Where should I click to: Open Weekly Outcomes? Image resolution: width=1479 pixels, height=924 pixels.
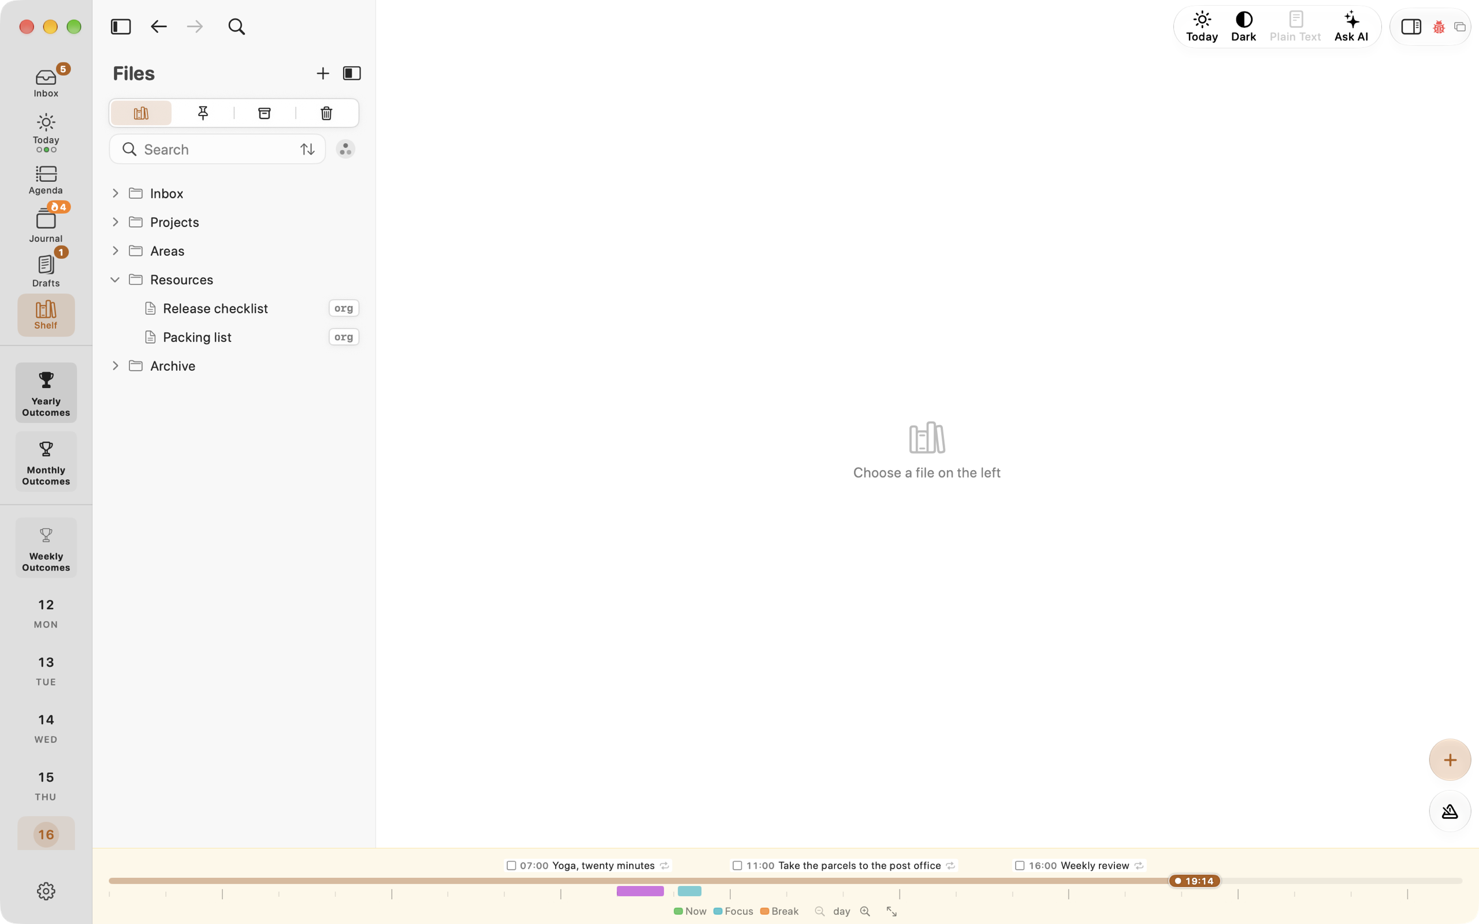point(46,547)
